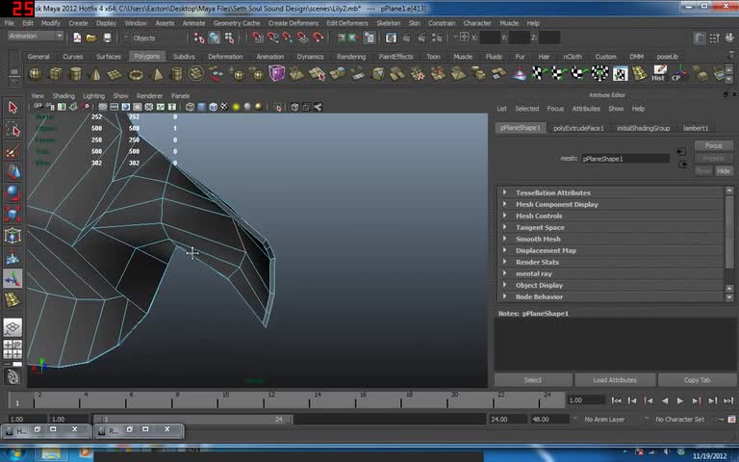Screen dimensions: 739x462
Task: Select the arrow Select tool in toolbox
Action: click(13, 108)
